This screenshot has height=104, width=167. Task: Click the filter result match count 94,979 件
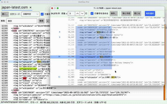point(55,14)
